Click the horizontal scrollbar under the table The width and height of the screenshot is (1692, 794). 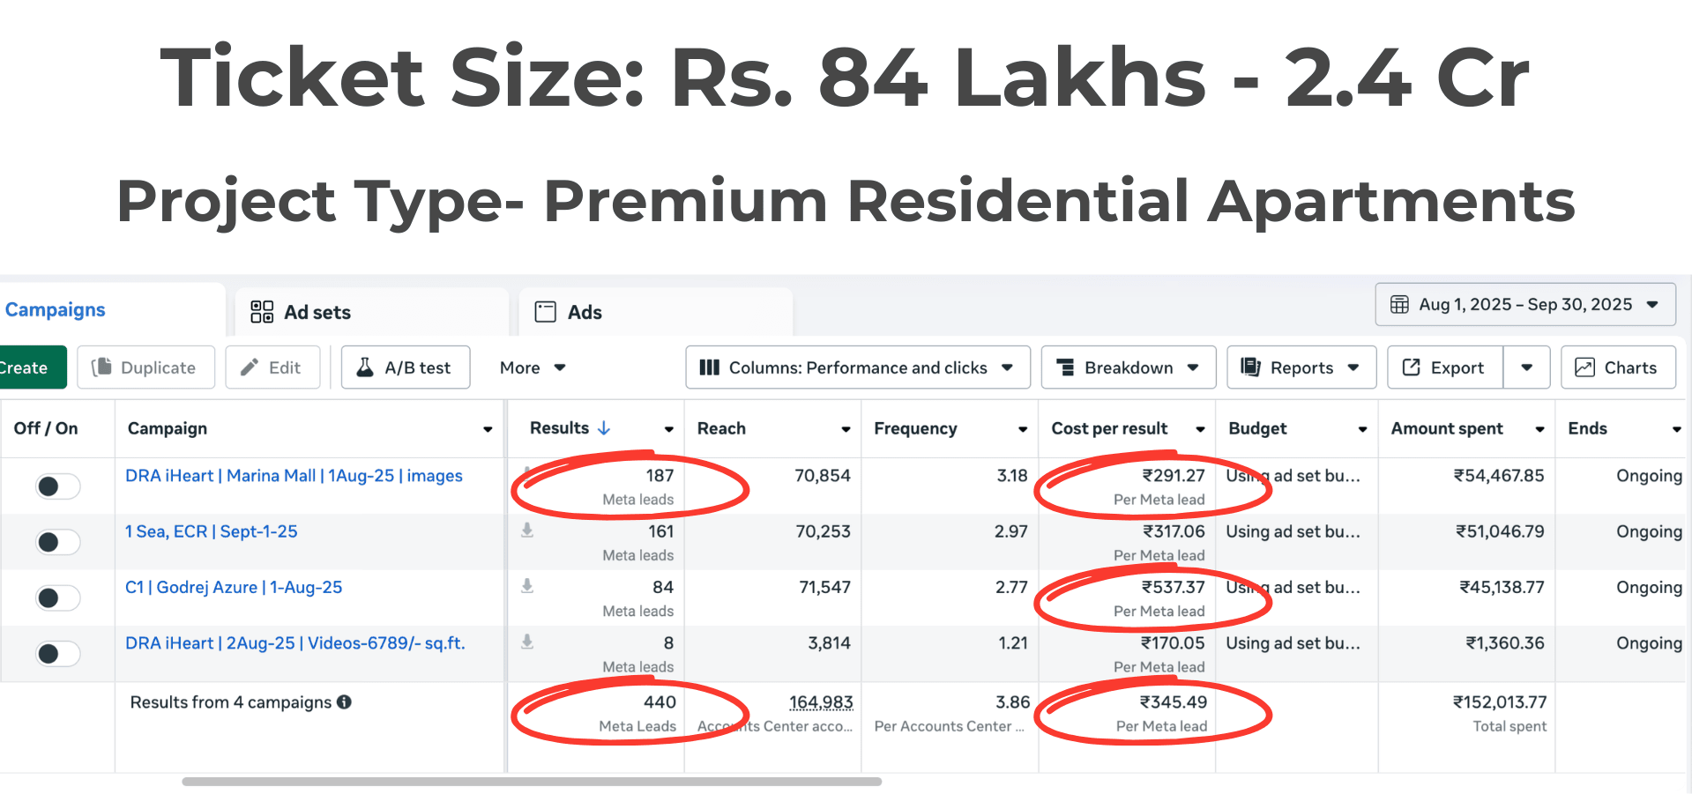[x=531, y=782]
